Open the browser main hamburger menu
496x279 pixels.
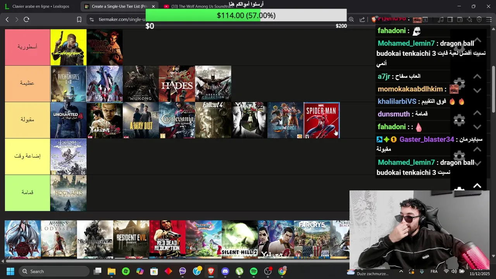coord(489,19)
